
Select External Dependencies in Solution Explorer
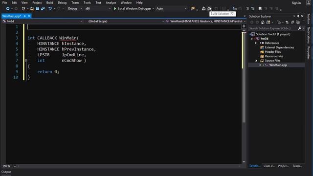tap(279, 47)
